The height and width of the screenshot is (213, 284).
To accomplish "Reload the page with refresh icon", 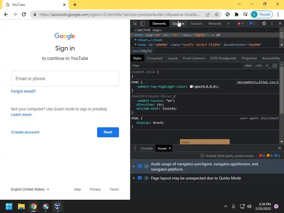I will tap(24, 14).
